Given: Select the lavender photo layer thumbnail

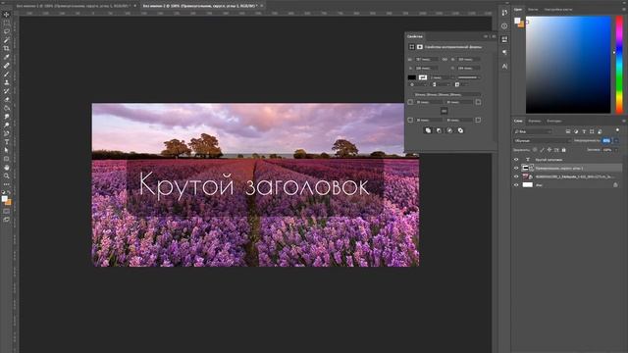Looking at the screenshot, I should [528, 176].
